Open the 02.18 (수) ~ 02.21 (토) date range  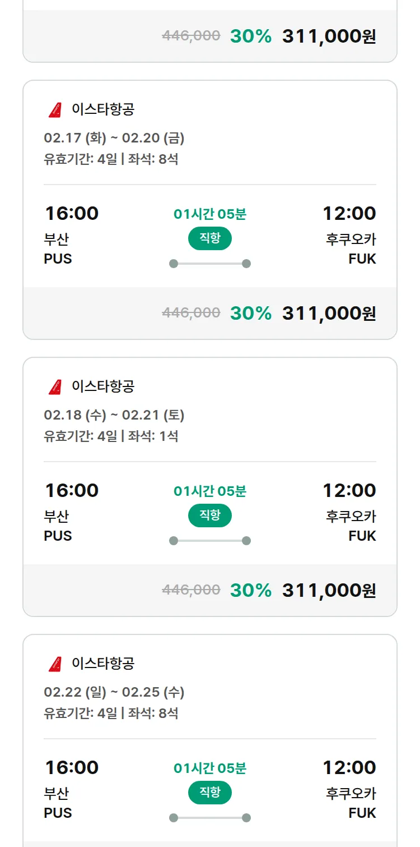(114, 415)
